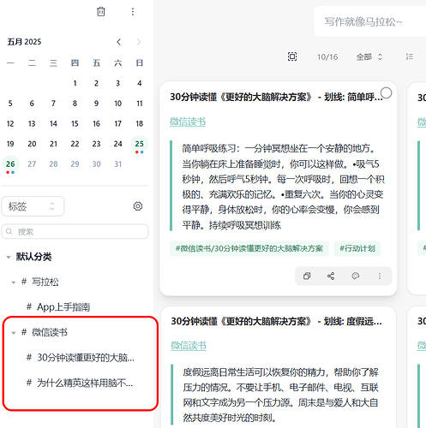Click the 默认分类 heading
The image size is (426, 428).
(x=33, y=257)
